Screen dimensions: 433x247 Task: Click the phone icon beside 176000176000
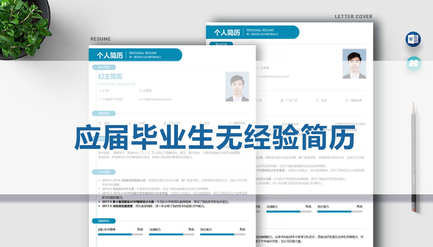[x=100, y=99]
